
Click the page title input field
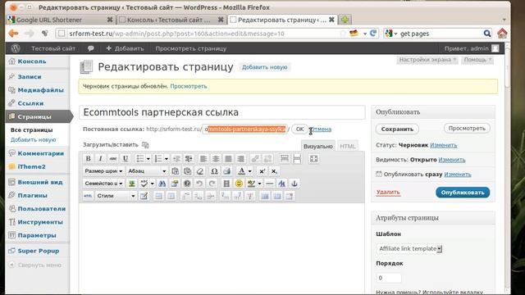point(222,112)
